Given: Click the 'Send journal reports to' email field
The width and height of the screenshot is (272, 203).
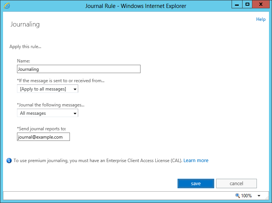Looking at the screenshot, I should pyautogui.click(x=43, y=137).
